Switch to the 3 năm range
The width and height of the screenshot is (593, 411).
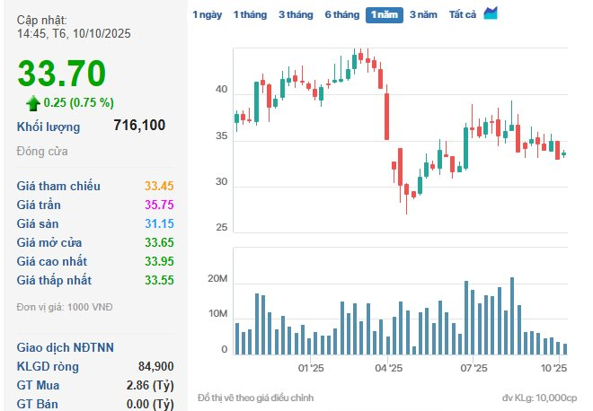click(423, 15)
